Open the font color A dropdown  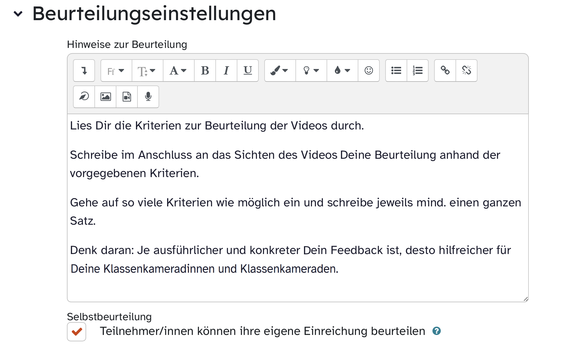(178, 71)
